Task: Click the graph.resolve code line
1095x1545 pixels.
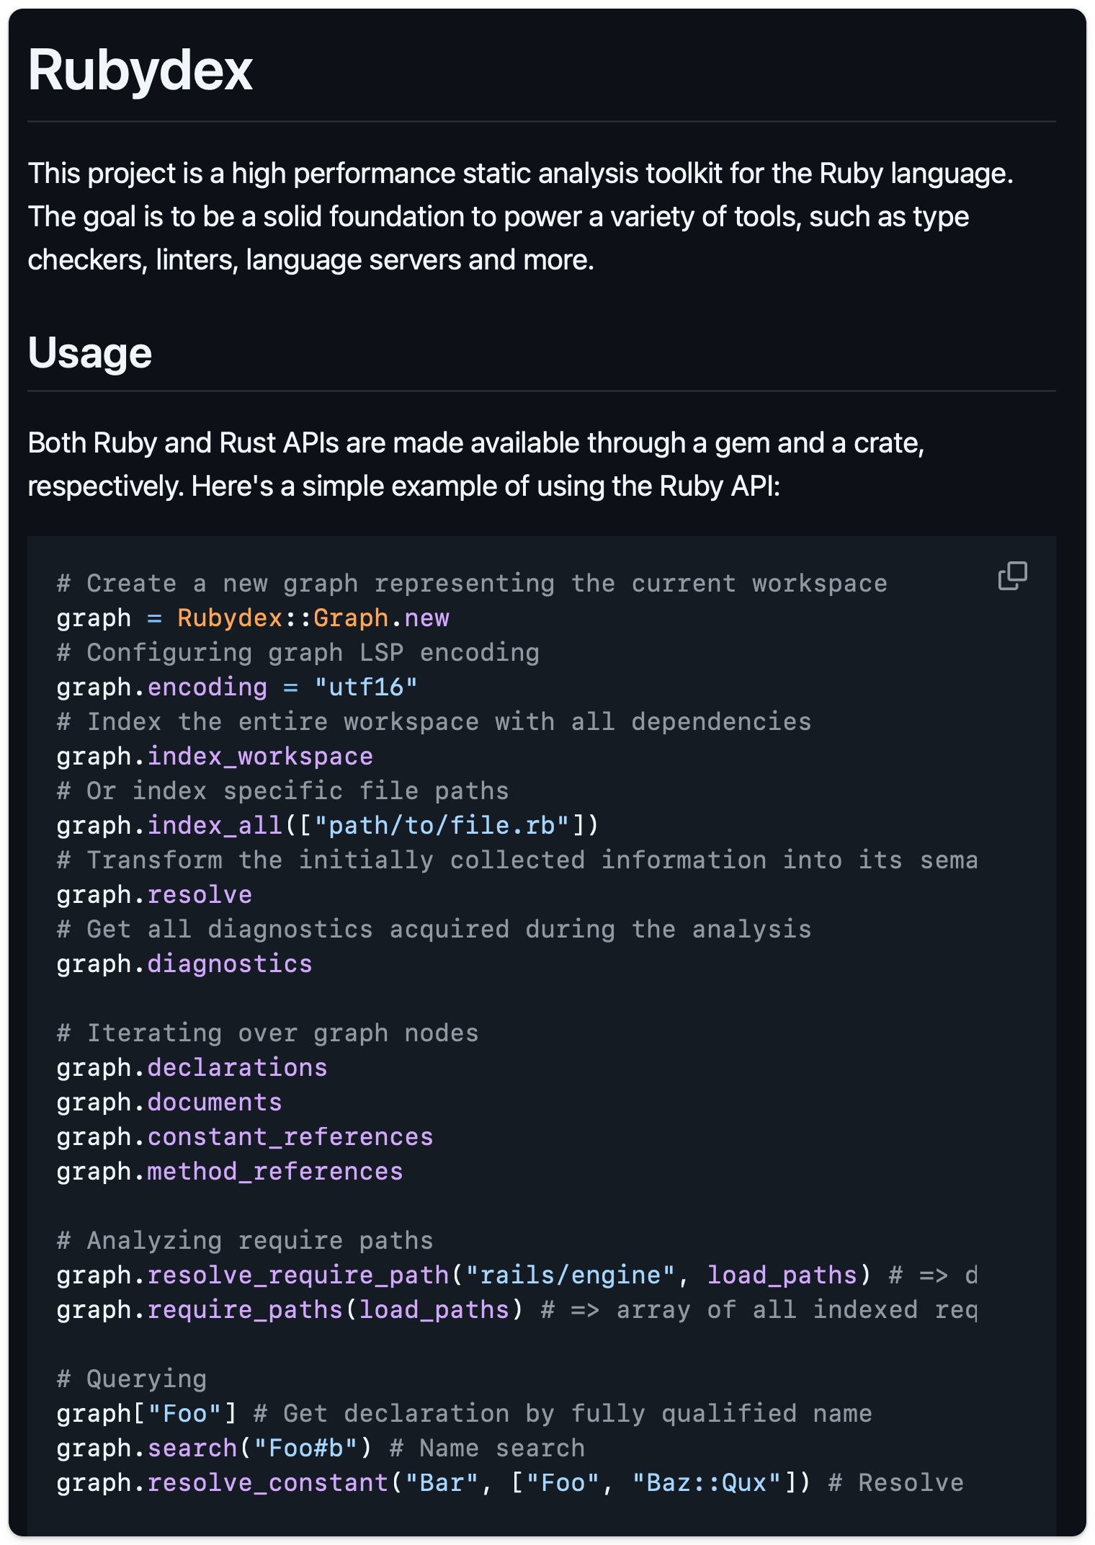Action: coord(154,895)
